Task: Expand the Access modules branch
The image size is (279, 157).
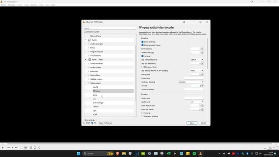Action: 88,63
